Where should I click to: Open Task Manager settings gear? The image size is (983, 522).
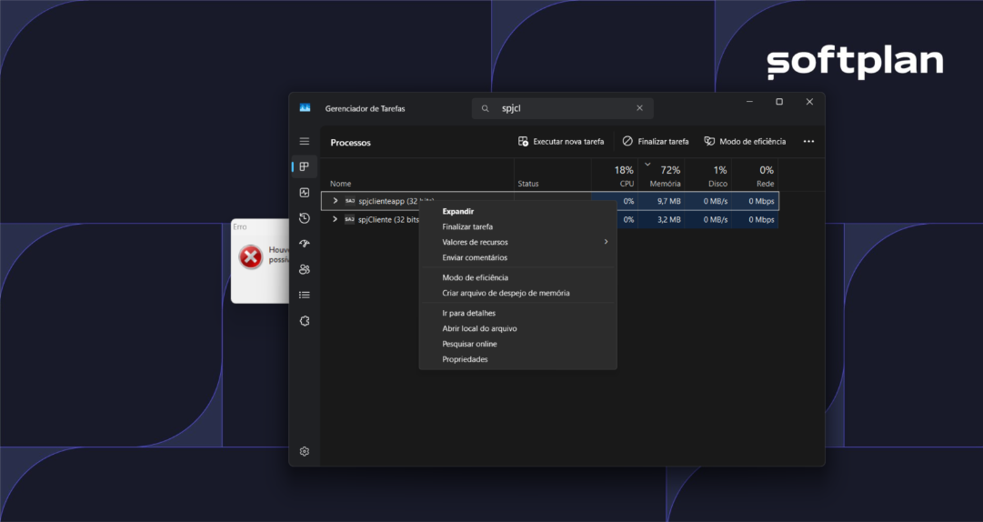305,451
